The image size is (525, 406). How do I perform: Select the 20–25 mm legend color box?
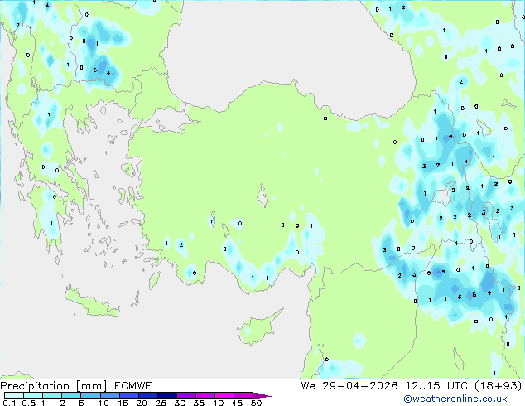(x=147, y=395)
